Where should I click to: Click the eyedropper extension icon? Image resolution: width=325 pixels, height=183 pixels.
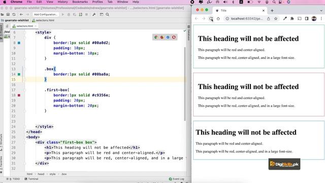coord(285,19)
